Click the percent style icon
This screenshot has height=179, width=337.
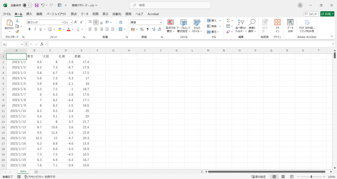pos(142,29)
